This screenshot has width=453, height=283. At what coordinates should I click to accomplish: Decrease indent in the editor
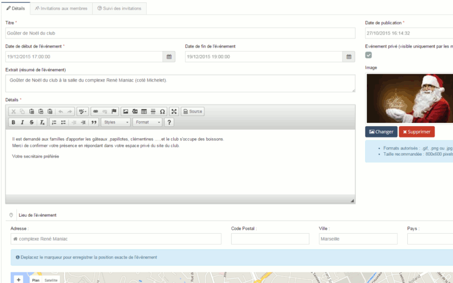coord(74,122)
